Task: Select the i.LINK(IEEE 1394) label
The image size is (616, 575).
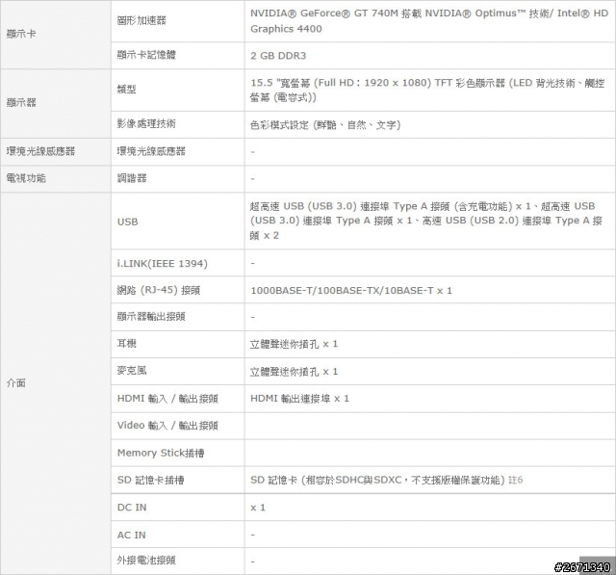Action: coord(163,263)
